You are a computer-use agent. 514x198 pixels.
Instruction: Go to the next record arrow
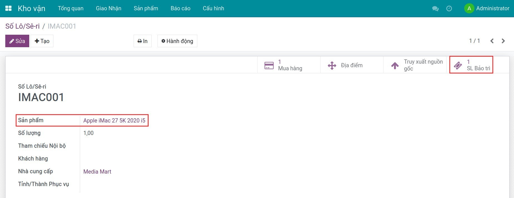(x=503, y=41)
